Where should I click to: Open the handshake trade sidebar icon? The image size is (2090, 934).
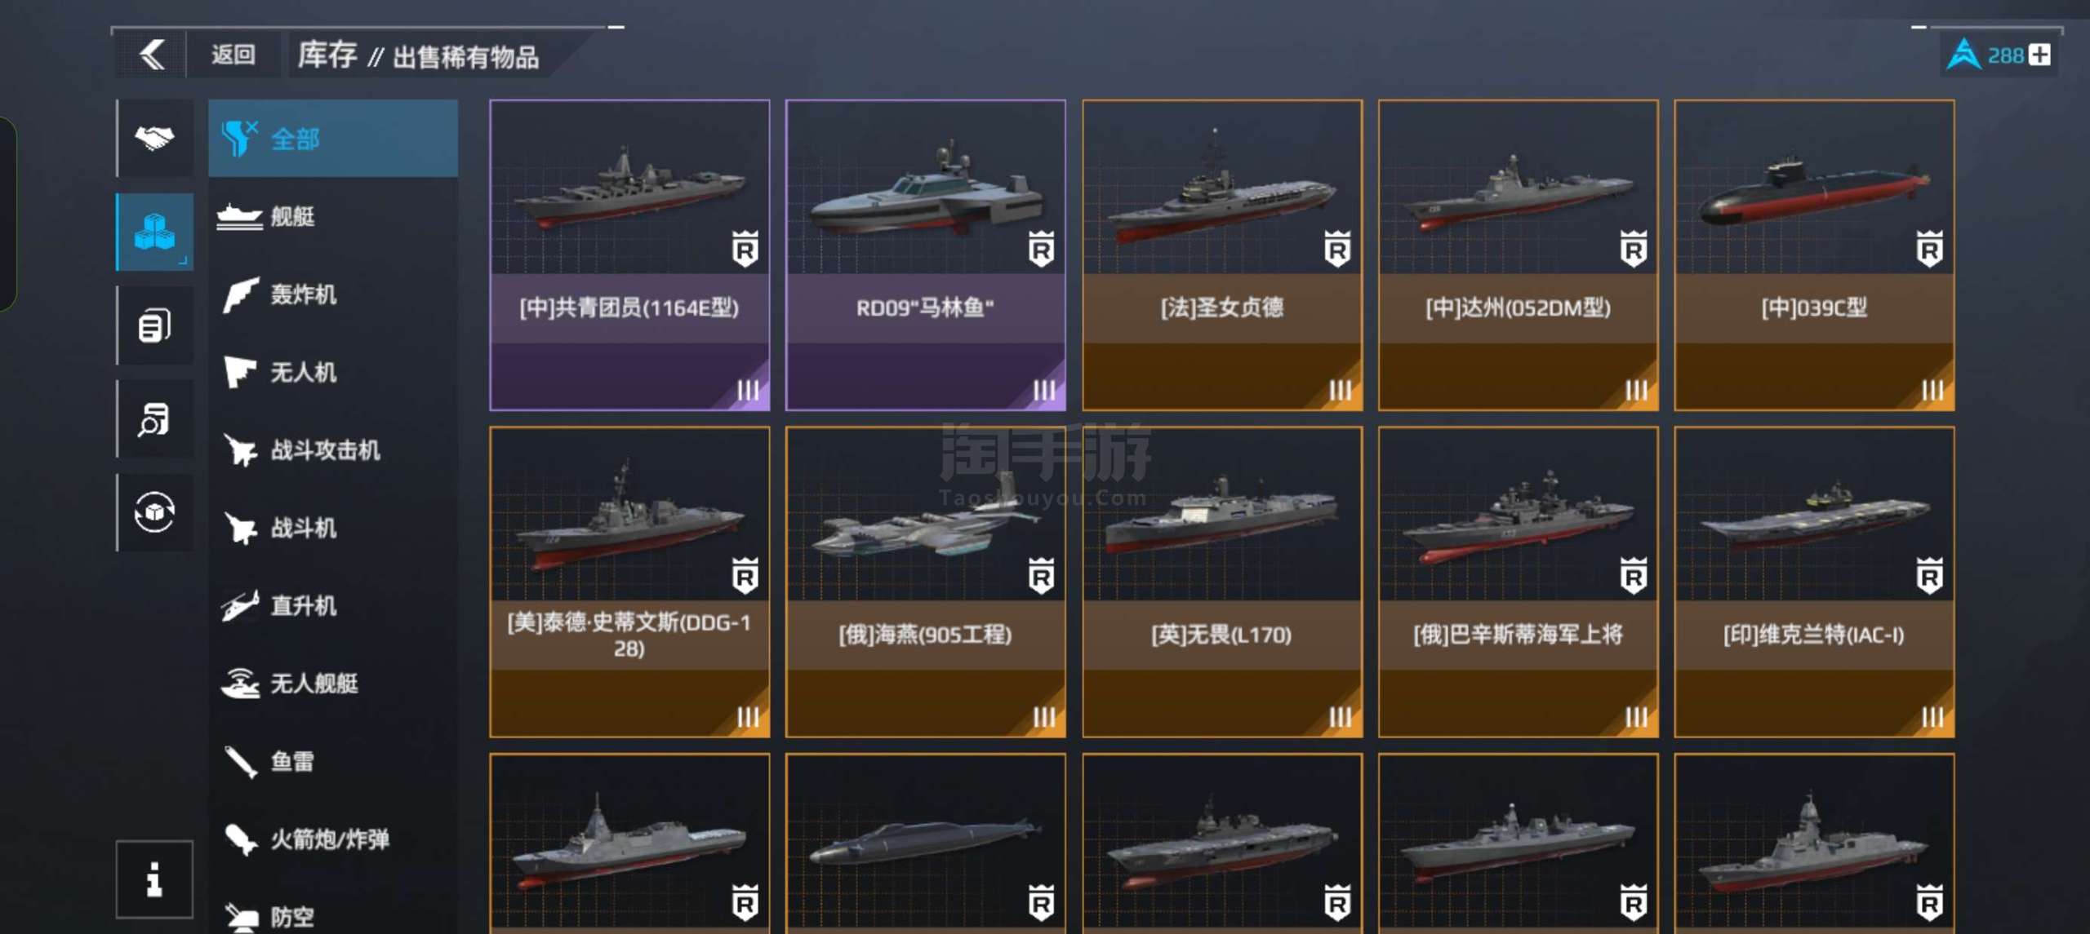pyautogui.click(x=155, y=138)
